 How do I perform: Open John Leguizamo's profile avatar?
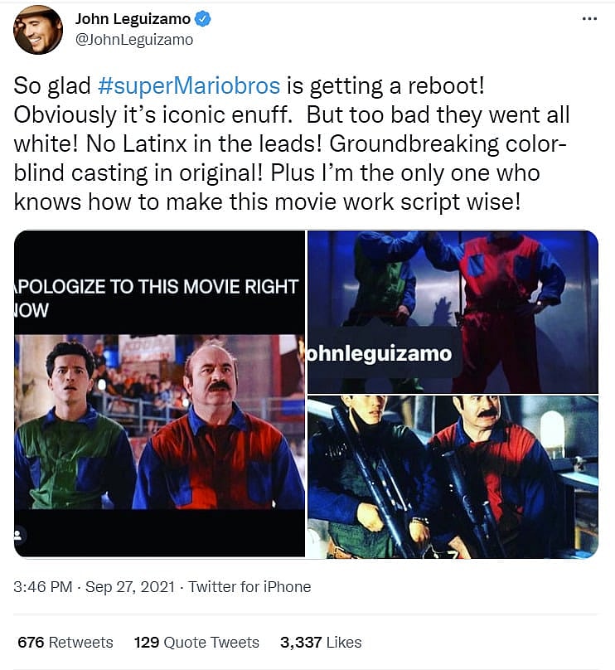point(38,30)
